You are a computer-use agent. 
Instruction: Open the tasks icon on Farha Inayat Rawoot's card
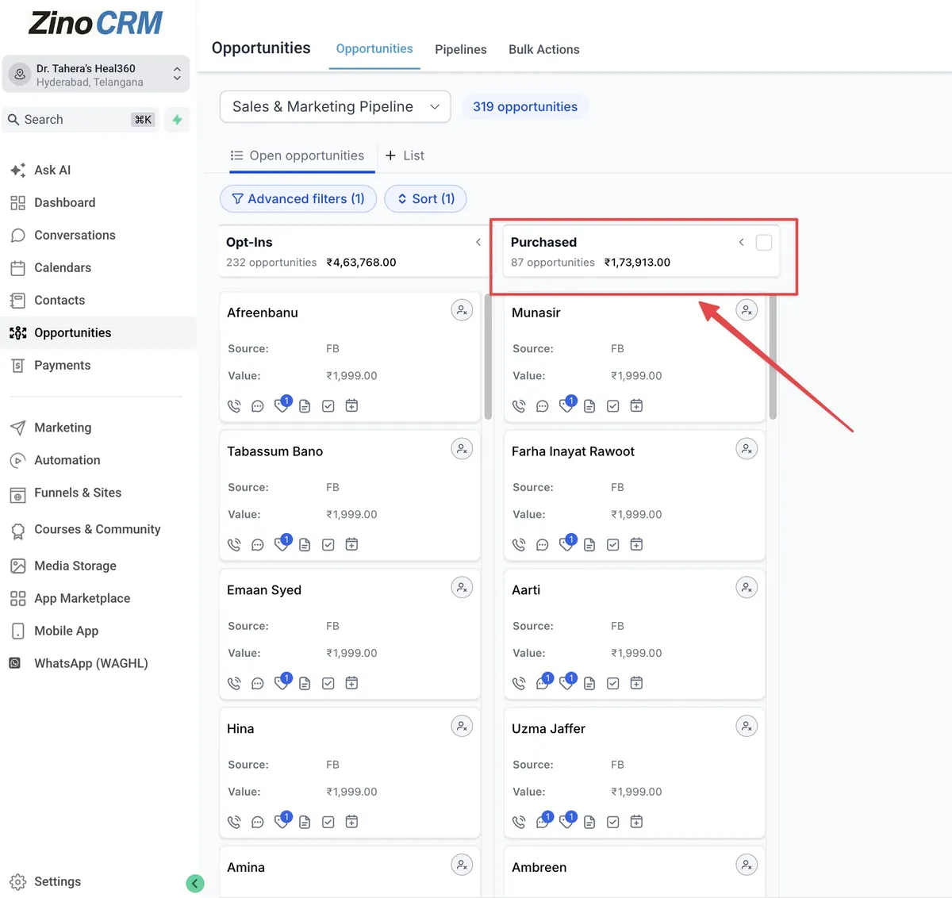(x=613, y=545)
